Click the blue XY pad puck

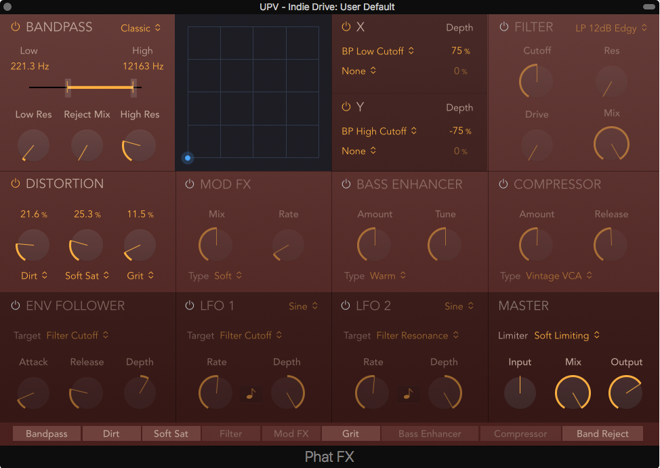tap(188, 158)
